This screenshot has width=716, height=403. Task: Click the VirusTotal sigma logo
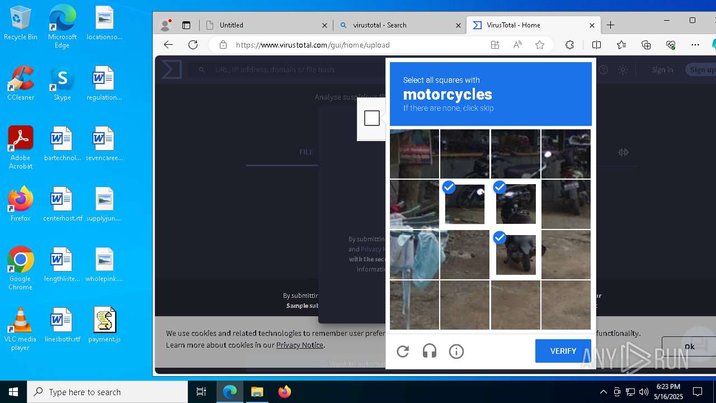[x=171, y=69]
